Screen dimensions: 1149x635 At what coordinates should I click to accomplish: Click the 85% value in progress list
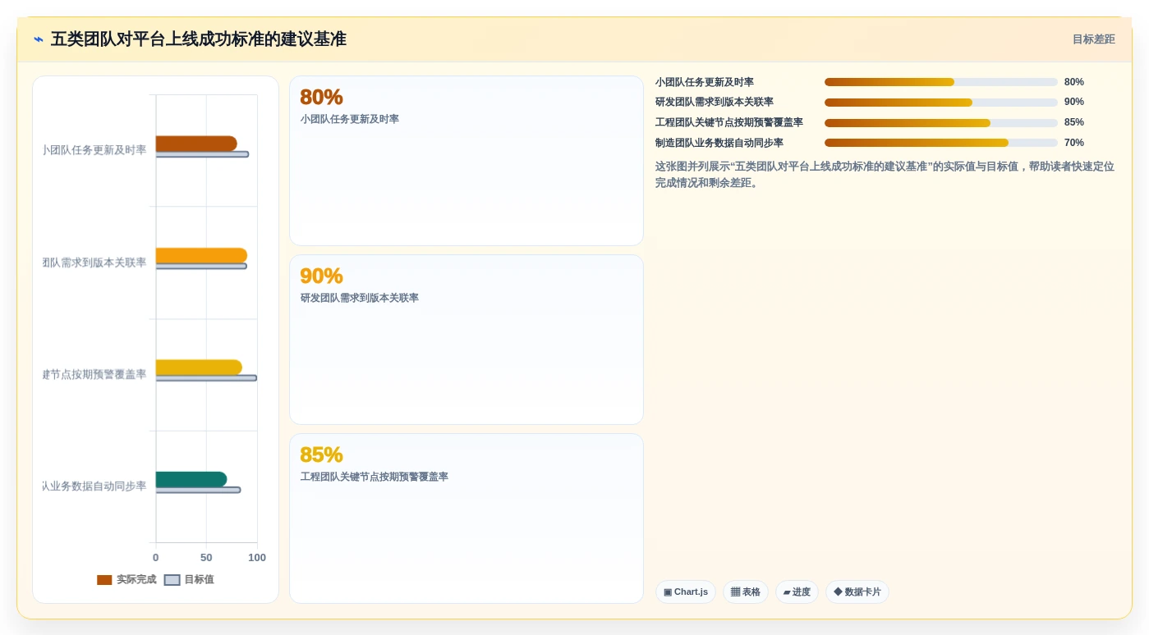tap(1074, 122)
